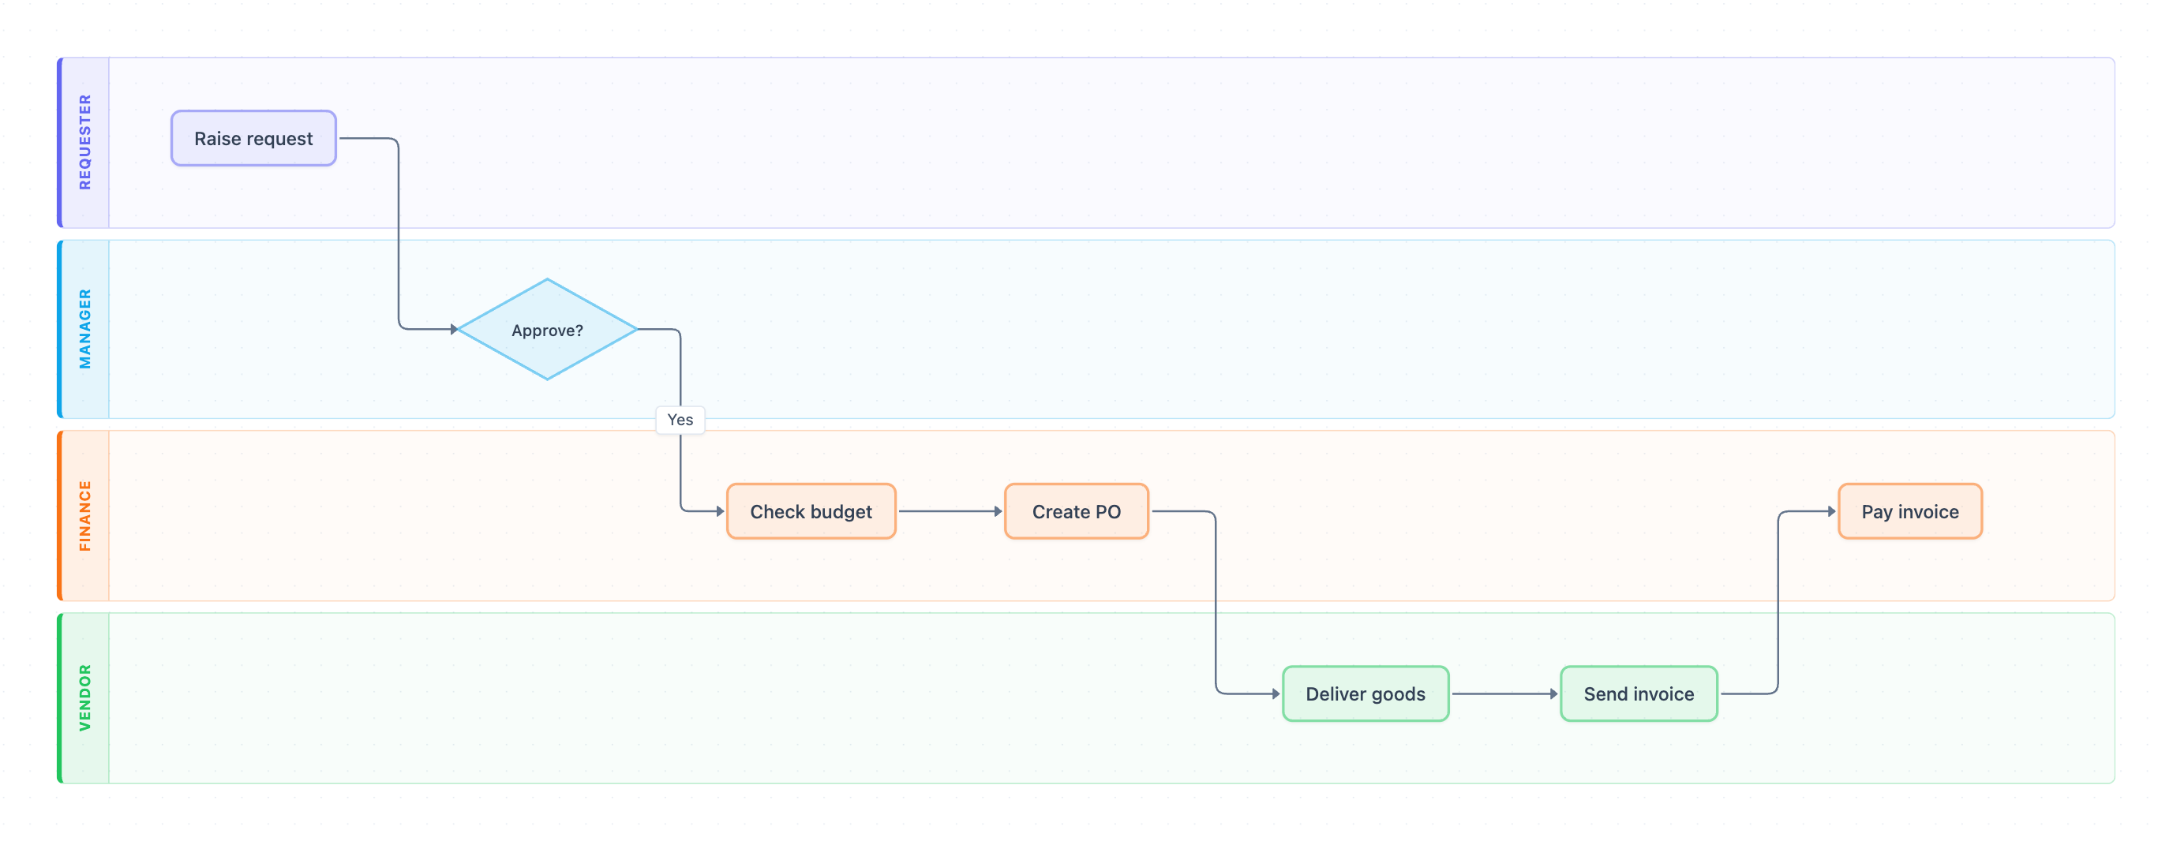Select the Send invoice node
This screenshot has height=841, width=2173.
(x=1638, y=693)
